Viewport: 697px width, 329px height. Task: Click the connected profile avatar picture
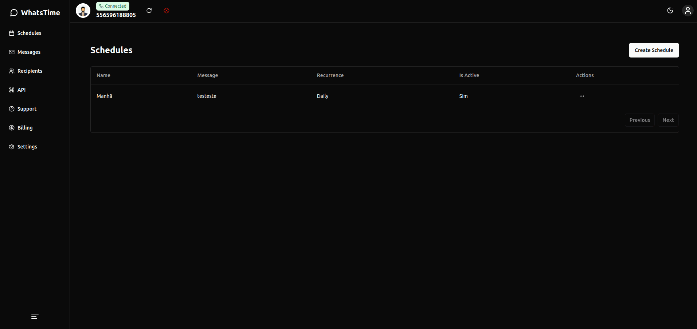[83, 11]
